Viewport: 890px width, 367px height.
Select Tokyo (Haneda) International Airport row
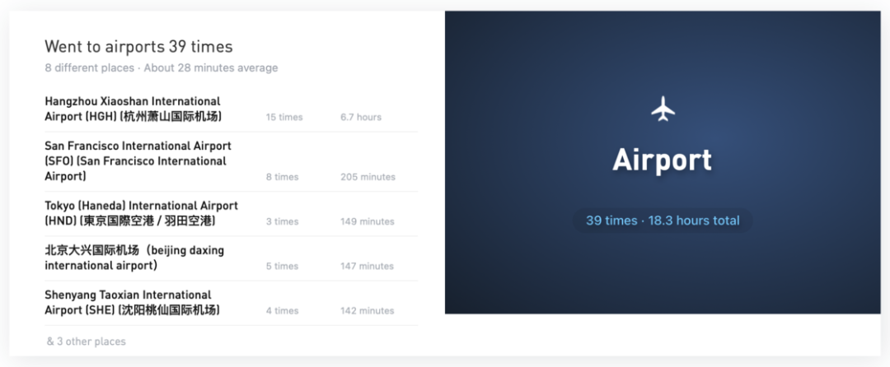point(231,214)
